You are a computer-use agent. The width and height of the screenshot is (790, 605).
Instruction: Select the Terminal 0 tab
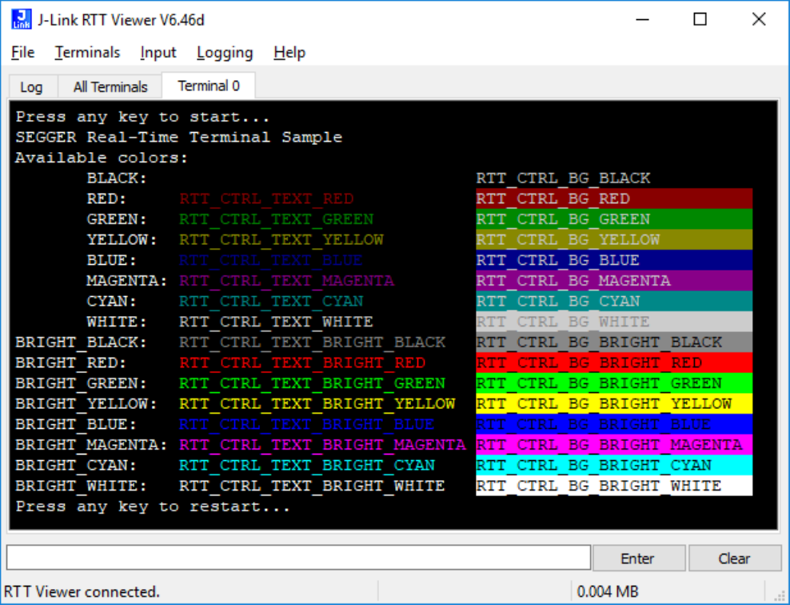208,86
